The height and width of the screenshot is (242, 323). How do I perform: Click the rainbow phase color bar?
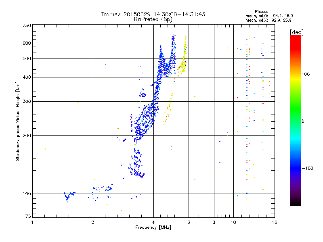[296, 120]
